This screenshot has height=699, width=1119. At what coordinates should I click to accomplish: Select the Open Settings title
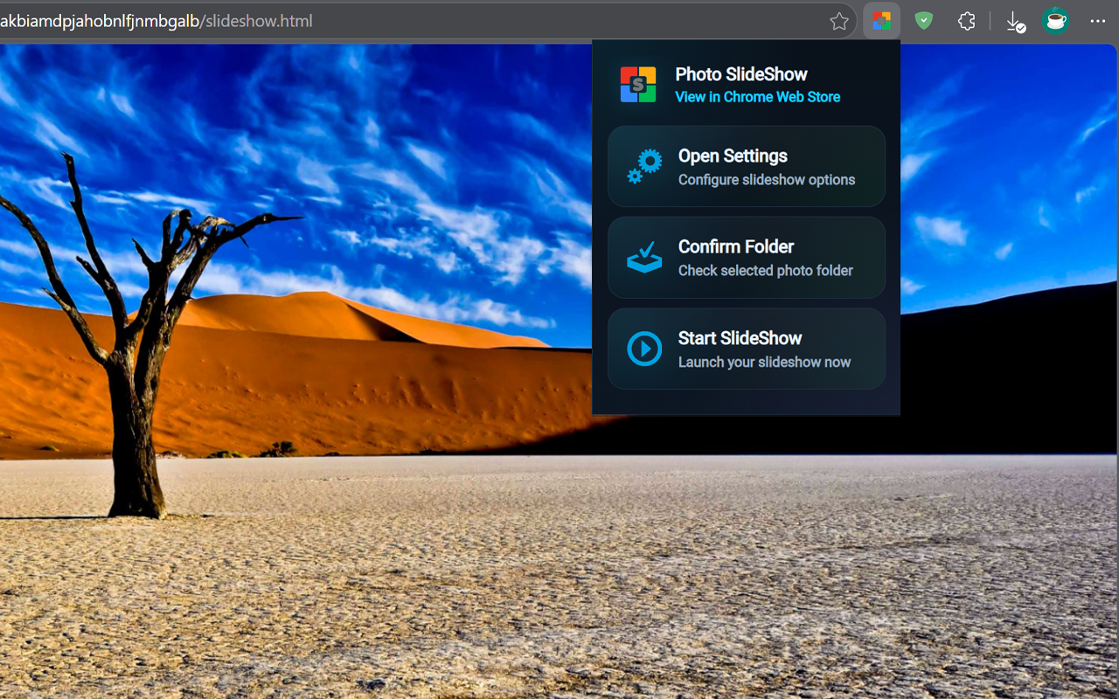click(733, 156)
